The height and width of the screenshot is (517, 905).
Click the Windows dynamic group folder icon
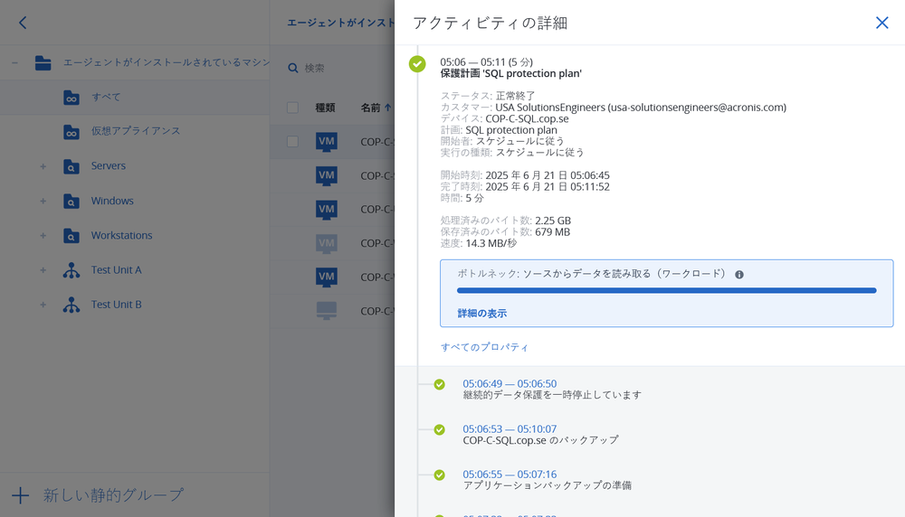click(x=71, y=202)
